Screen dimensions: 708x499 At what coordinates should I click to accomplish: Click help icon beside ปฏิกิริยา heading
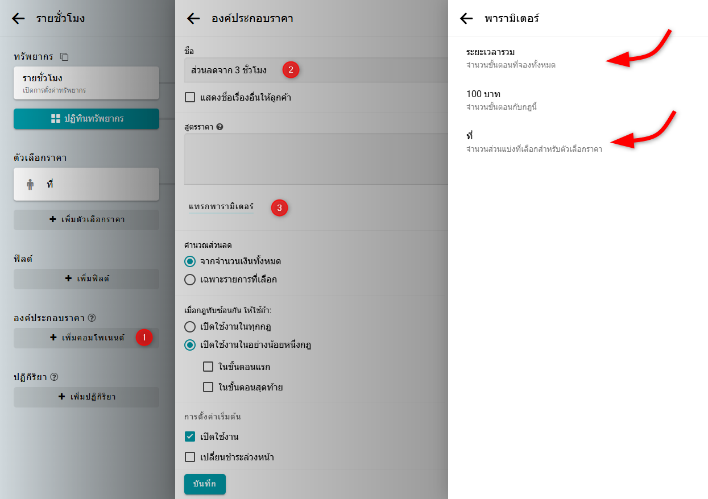(x=55, y=377)
